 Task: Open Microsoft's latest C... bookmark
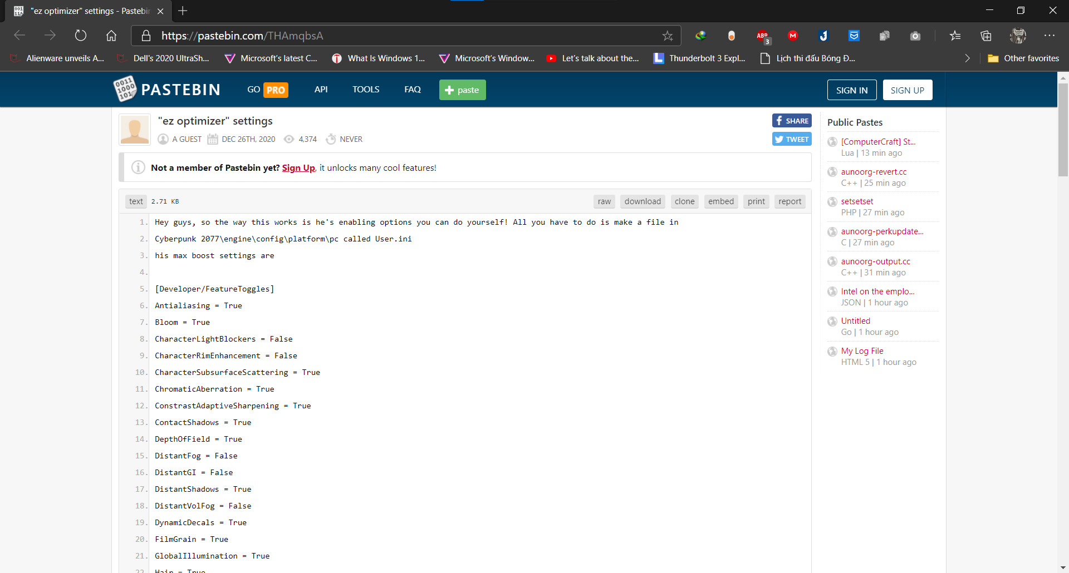pyautogui.click(x=271, y=58)
